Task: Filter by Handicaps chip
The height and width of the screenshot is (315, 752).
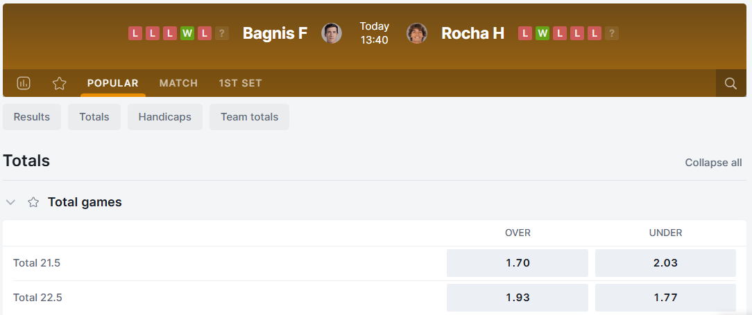Action: [x=164, y=117]
